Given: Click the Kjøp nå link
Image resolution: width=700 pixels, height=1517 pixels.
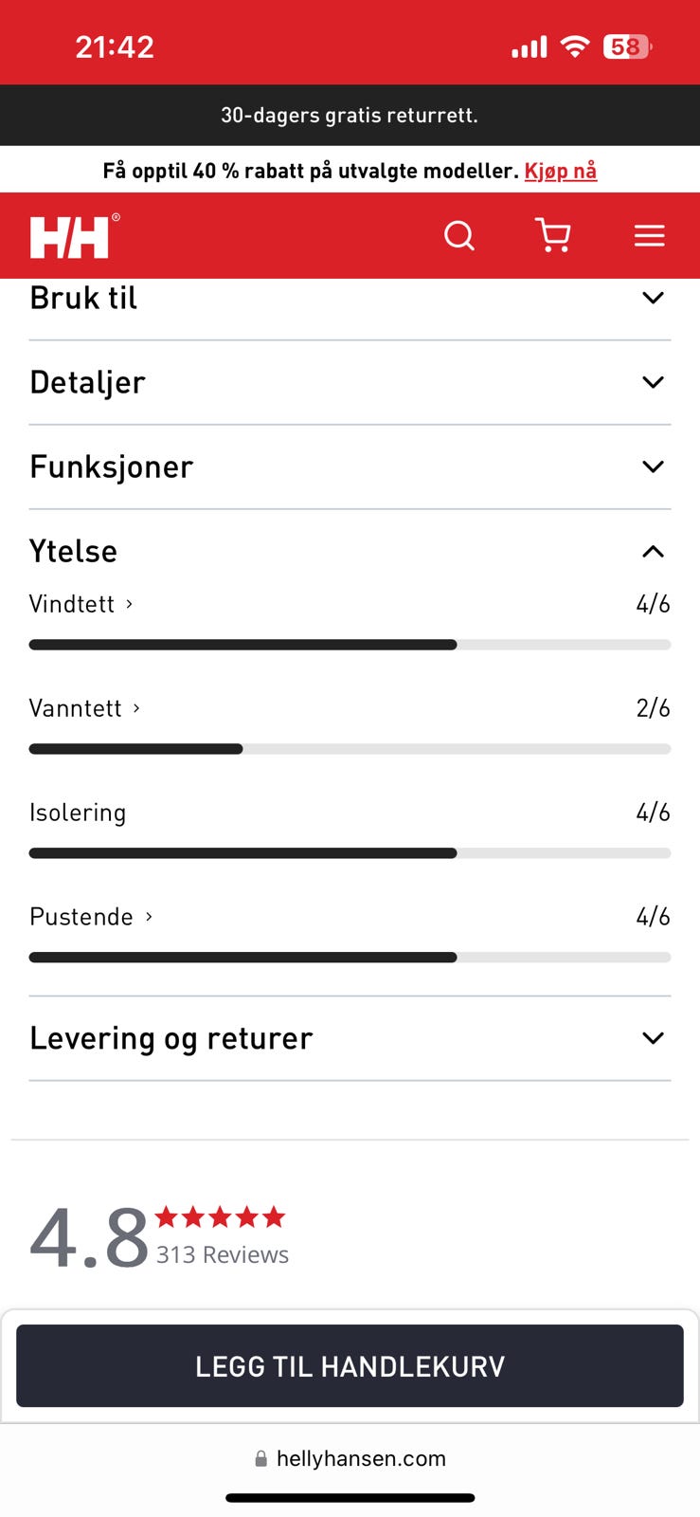Looking at the screenshot, I should tap(561, 171).
